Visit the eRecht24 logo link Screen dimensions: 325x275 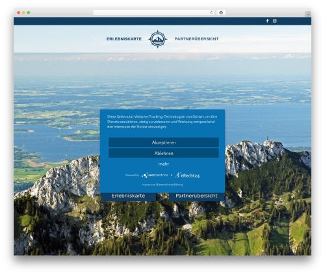(x=187, y=175)
